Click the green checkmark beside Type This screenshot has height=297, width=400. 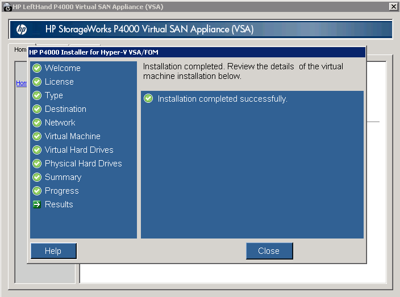37,95
